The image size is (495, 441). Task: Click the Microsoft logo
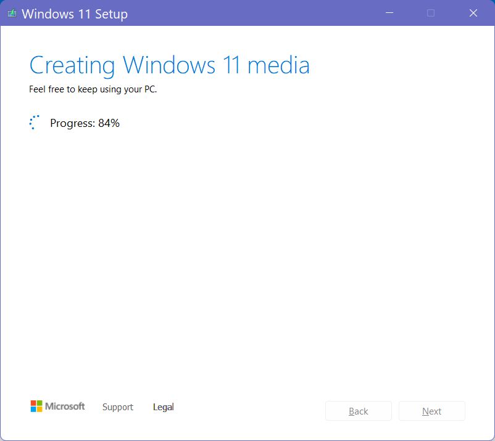point(58,407)
